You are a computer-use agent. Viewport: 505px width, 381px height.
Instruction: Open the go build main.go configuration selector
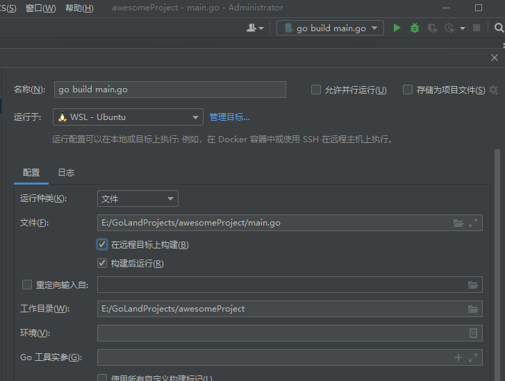(330, 28)
